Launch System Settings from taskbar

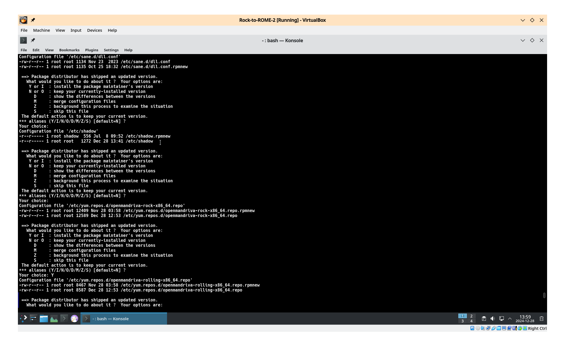tap(34, 319)
